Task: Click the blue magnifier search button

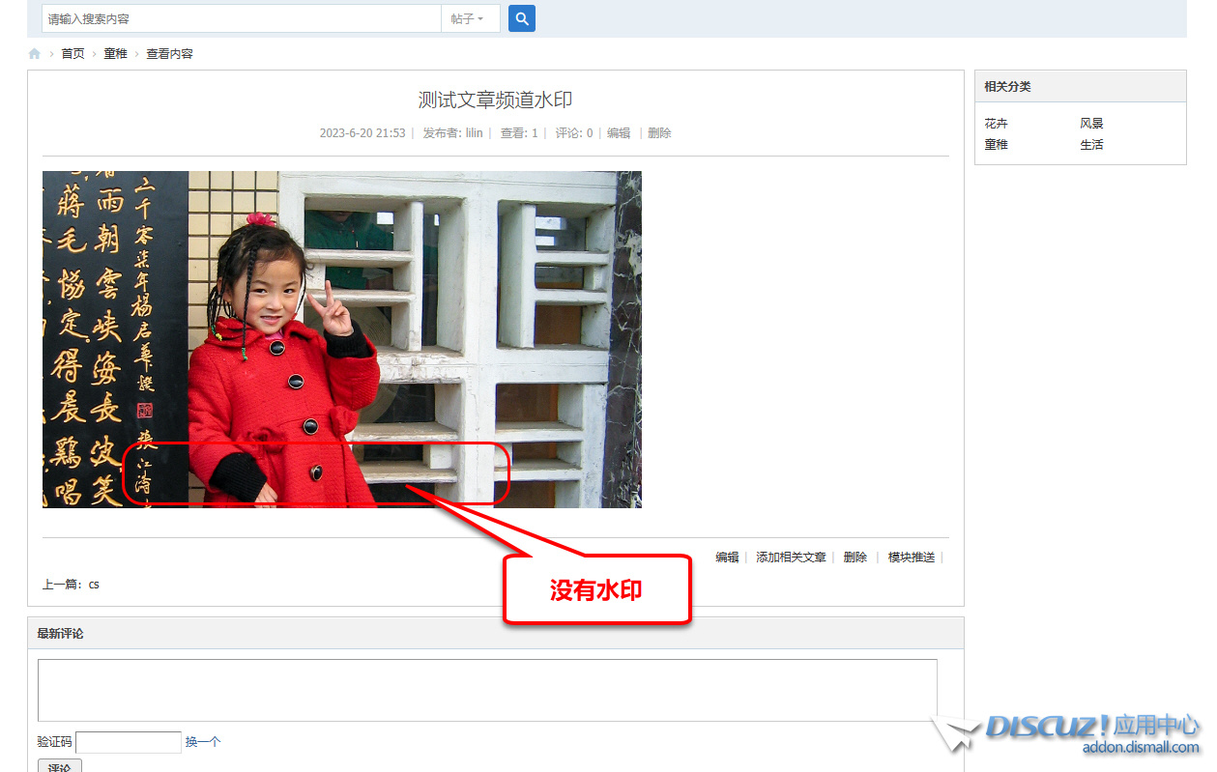Action: 521,18
